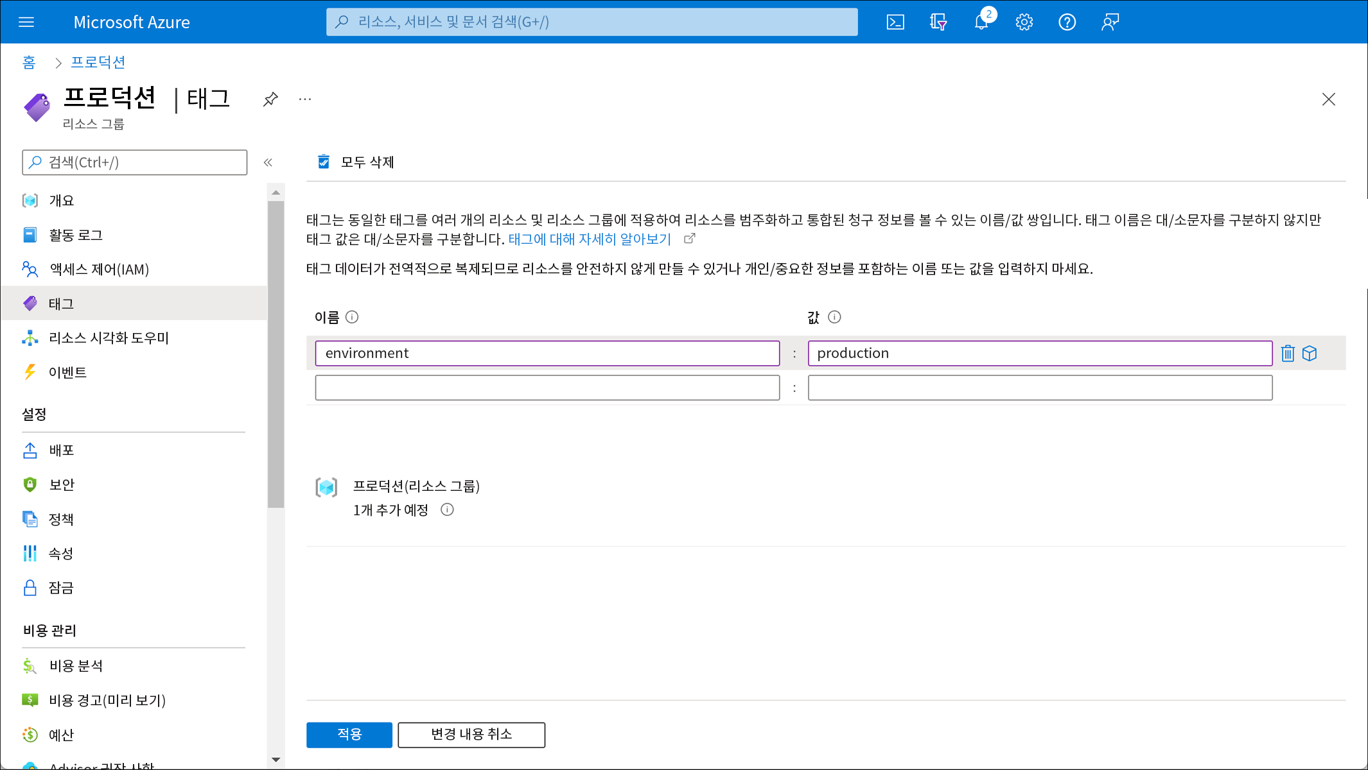Screen dimensions: 1368x770
Task: Click the 모두 삭제 toolbar button
Action: click(x=356, y=162)
